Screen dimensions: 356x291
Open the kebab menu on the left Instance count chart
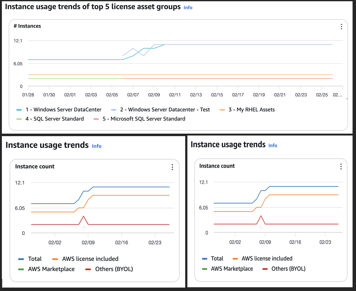(x=172, y=167)
